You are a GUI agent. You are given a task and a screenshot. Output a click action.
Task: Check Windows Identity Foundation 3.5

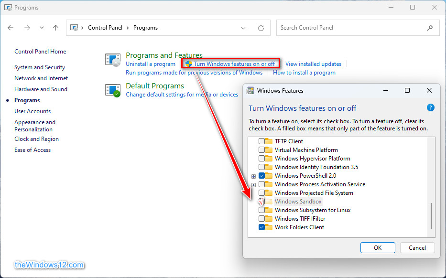coord(261,167)
